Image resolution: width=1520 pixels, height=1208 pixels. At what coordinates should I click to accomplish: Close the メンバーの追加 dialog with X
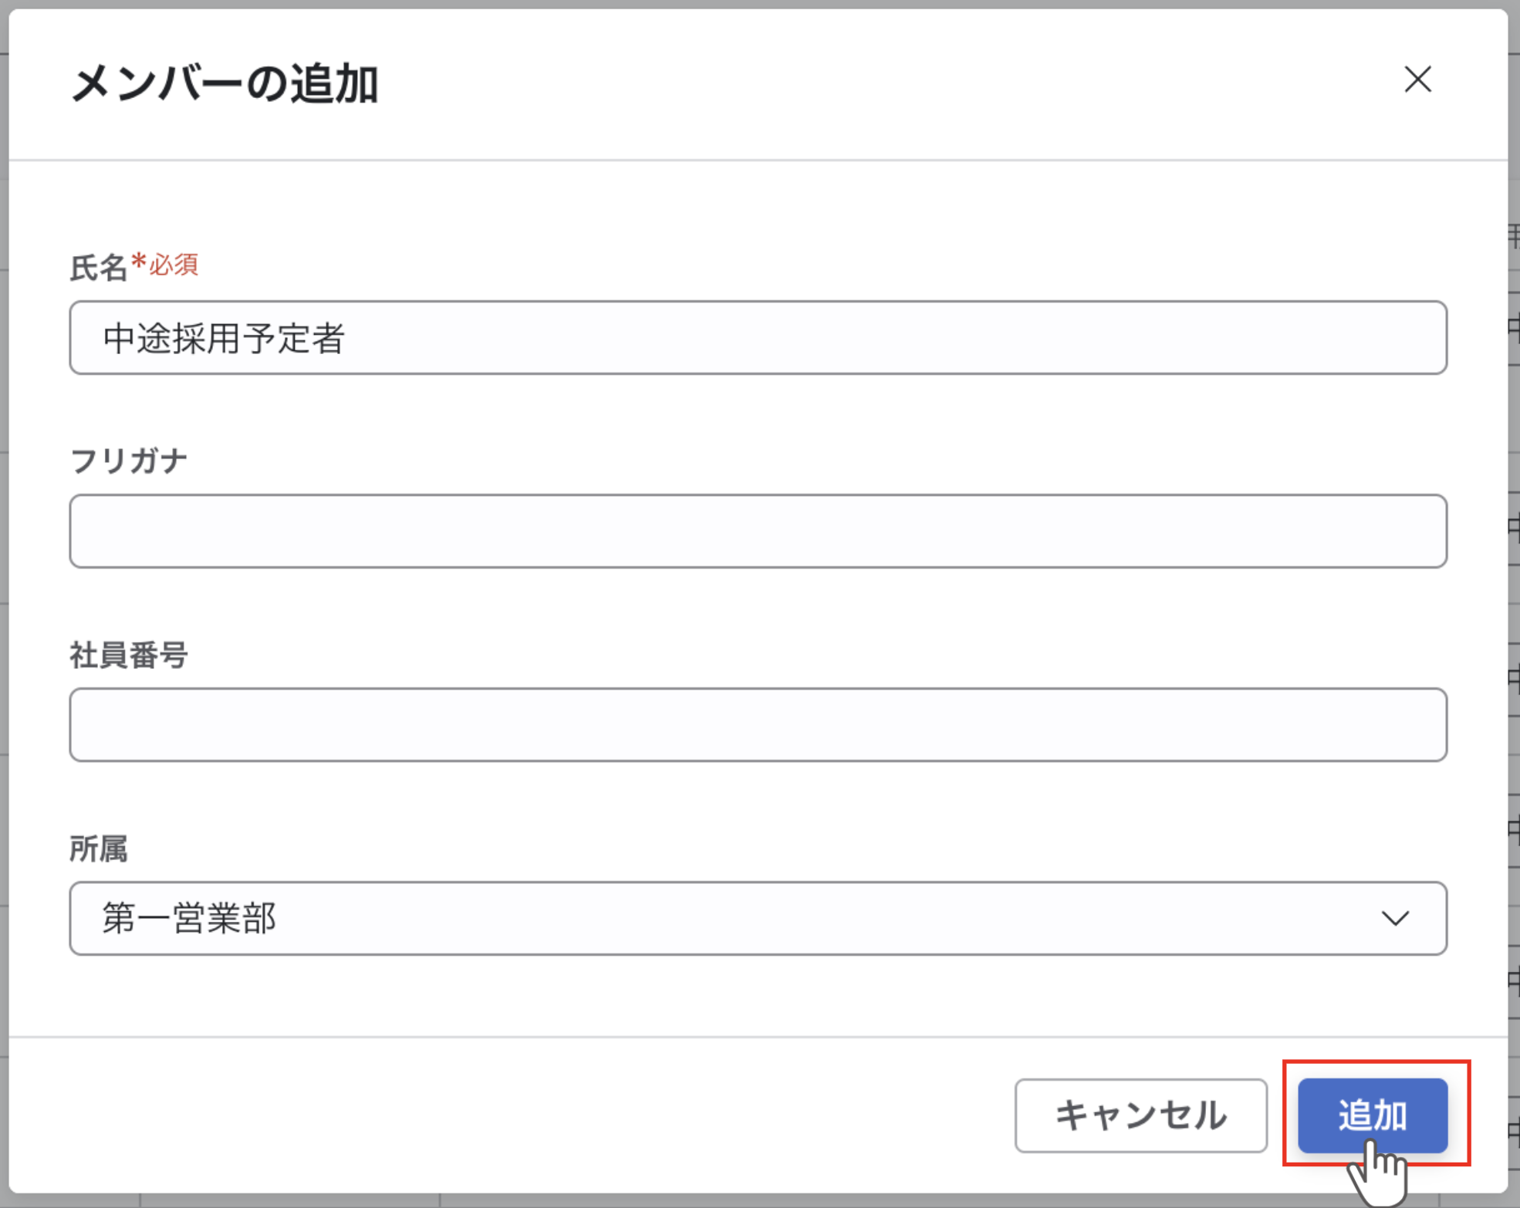(1417, 79)
